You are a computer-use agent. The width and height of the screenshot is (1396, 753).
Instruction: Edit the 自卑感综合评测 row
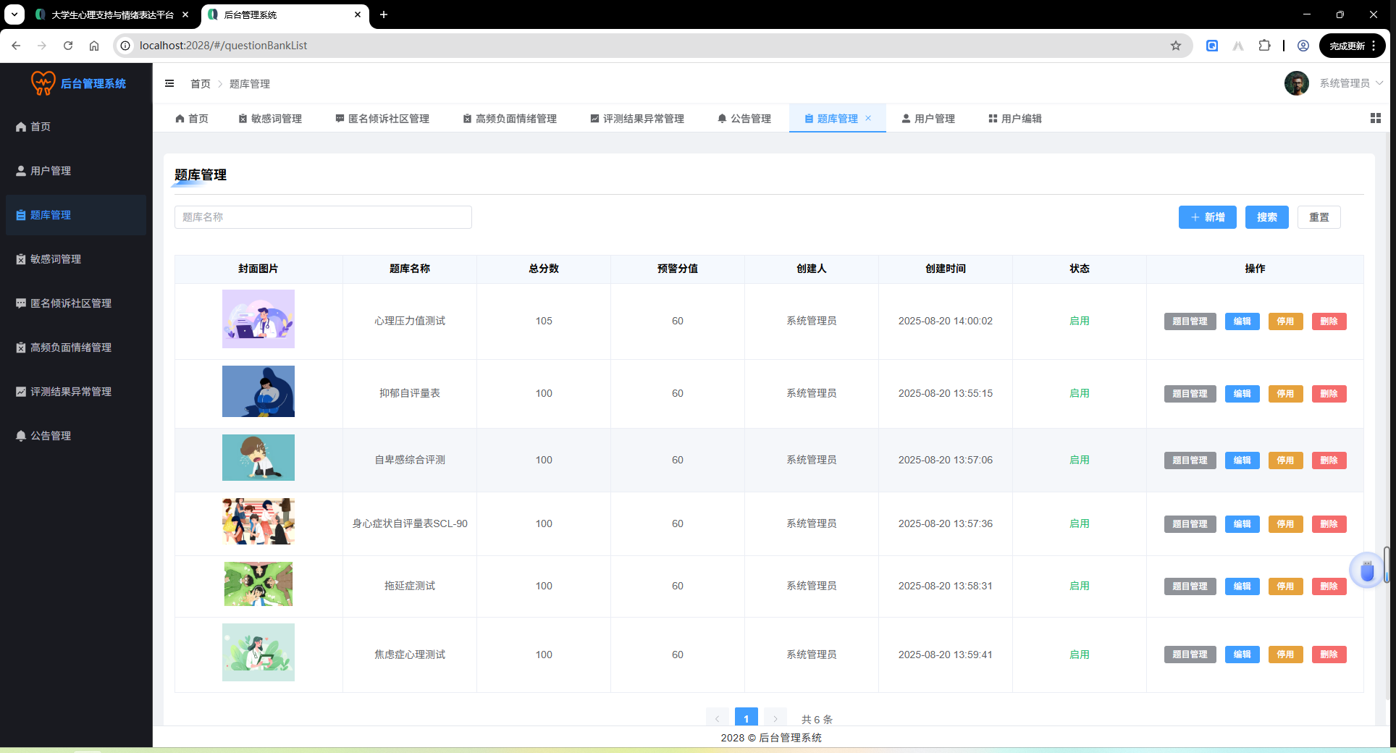tap(1242, 460)
